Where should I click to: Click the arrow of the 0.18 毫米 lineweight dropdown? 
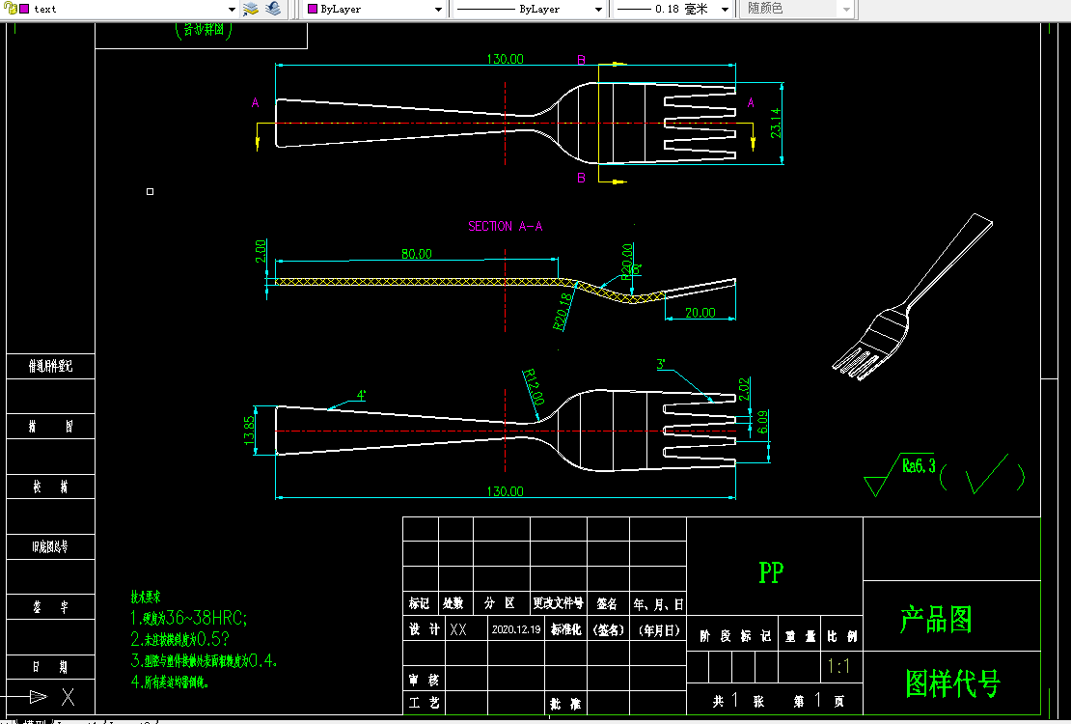726,10
